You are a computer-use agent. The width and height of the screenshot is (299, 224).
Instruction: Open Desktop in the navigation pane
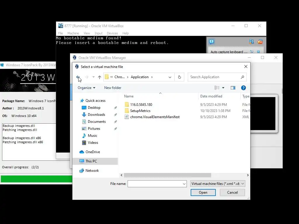[94, 108]
